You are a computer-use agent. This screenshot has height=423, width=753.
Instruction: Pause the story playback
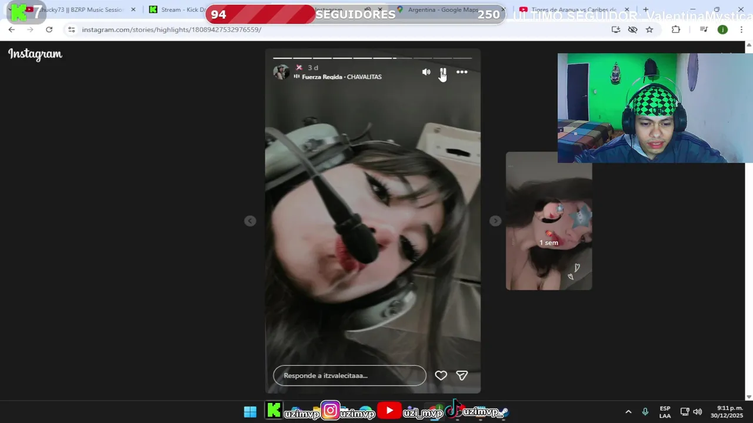[x=443, y=72]
